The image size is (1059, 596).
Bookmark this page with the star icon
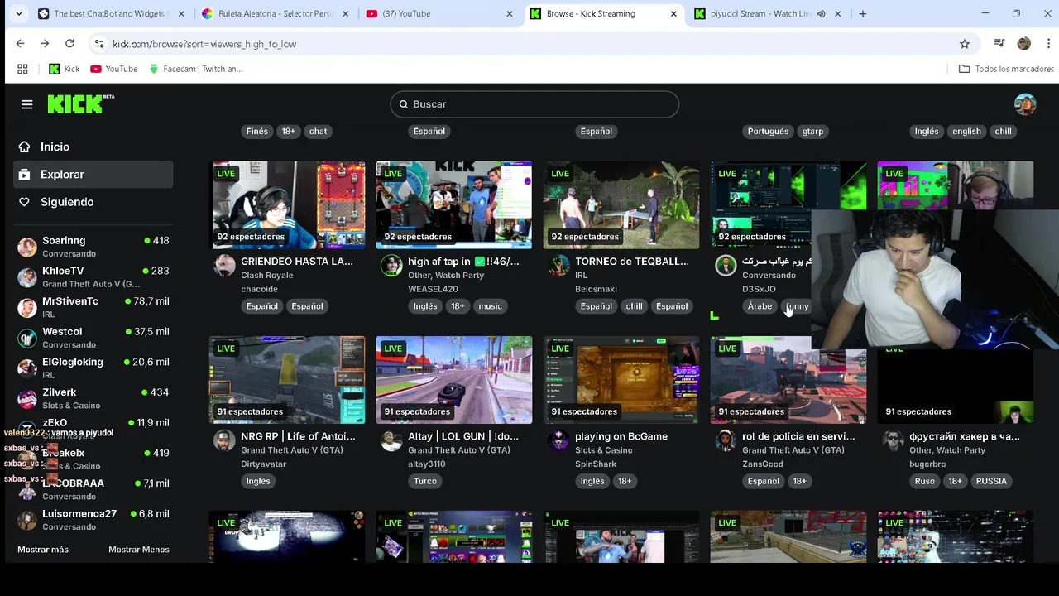coord(964,44)
